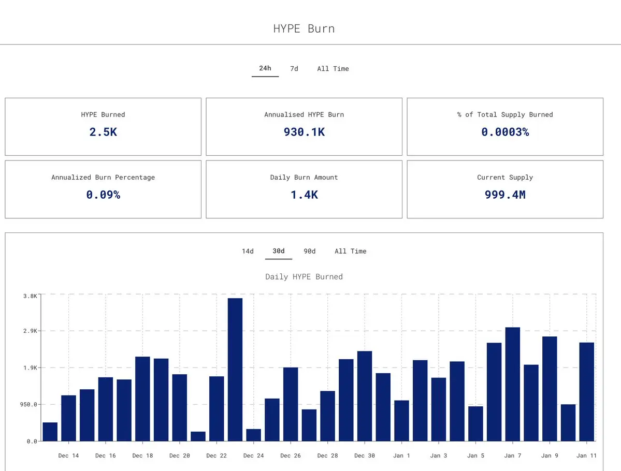Click the Jan 7 bar in the chart
621x471 pixels.
[512, 385]
